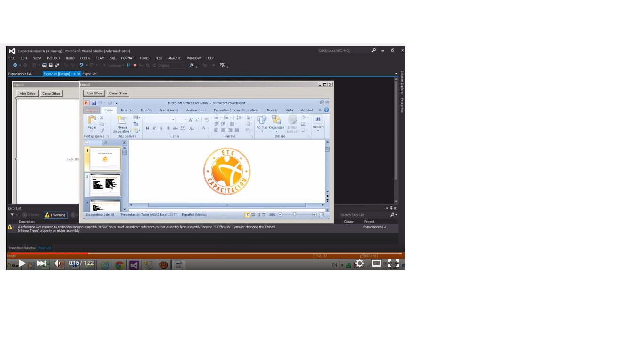643x361 pixels.
Task: Click the Chrome icon in taskbar
Action: [120, 265]
